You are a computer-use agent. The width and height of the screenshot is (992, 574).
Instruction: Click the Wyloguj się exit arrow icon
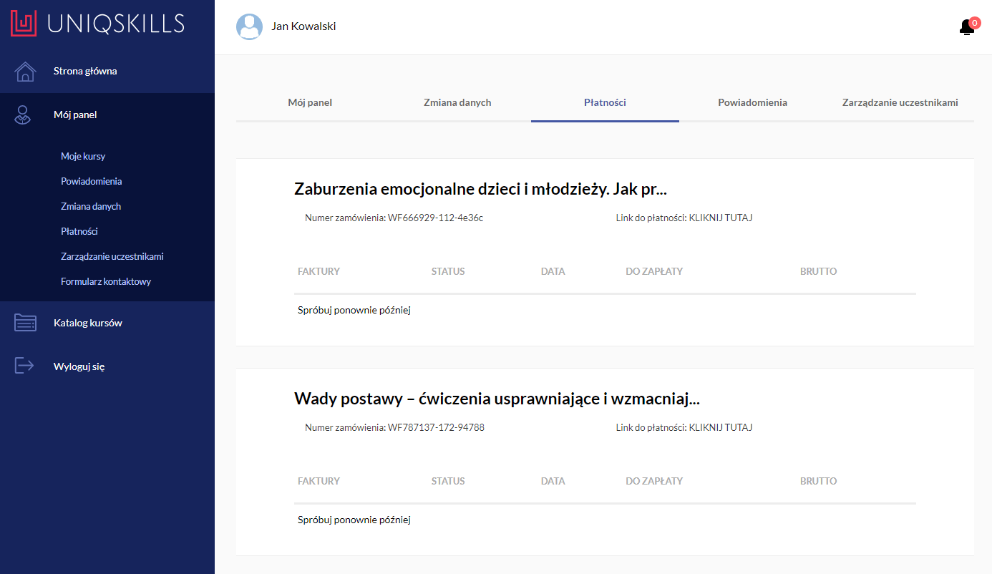pyautogui.click(x=24, y=366)
